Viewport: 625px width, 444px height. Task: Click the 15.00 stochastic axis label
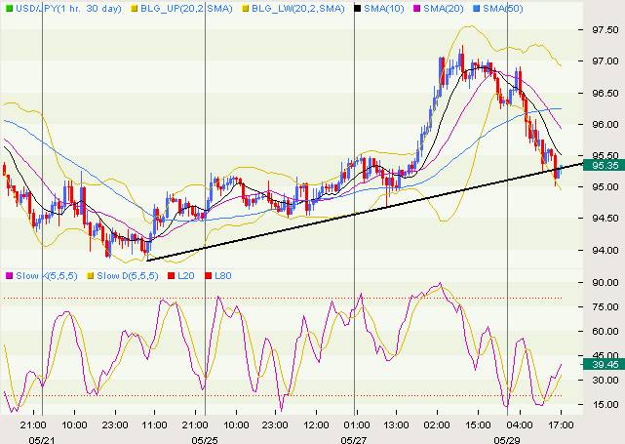pyautogui.click(x=605, y=404)
